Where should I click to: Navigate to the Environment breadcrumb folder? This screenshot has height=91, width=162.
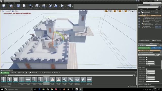[47, 73]
